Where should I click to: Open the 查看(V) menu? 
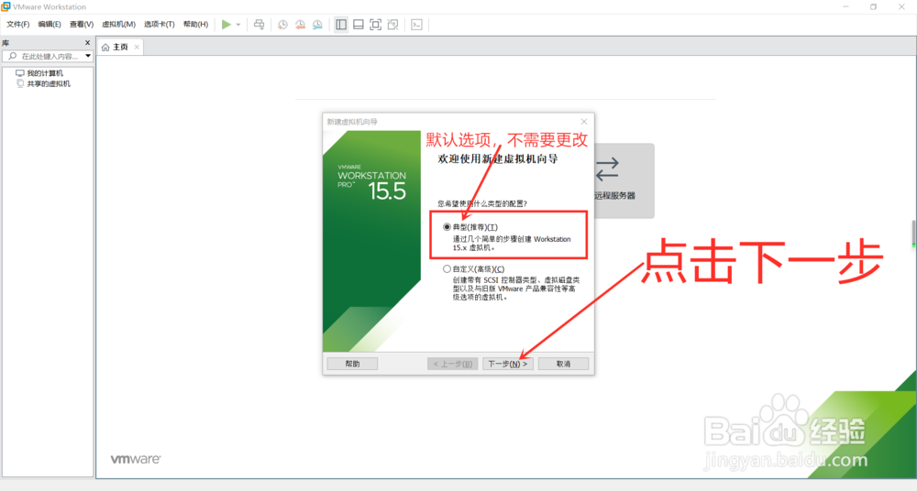coord(82,25)
